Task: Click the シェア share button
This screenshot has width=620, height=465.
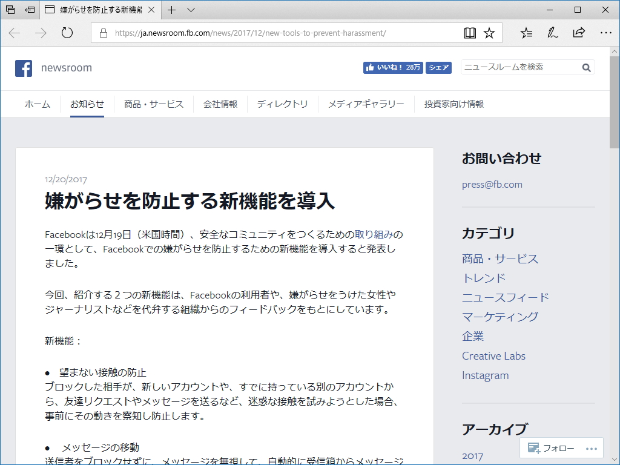Action: coord(438,68)
